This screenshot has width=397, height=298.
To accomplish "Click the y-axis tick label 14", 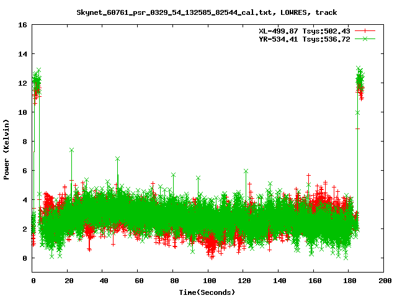I will coord(22,54).
